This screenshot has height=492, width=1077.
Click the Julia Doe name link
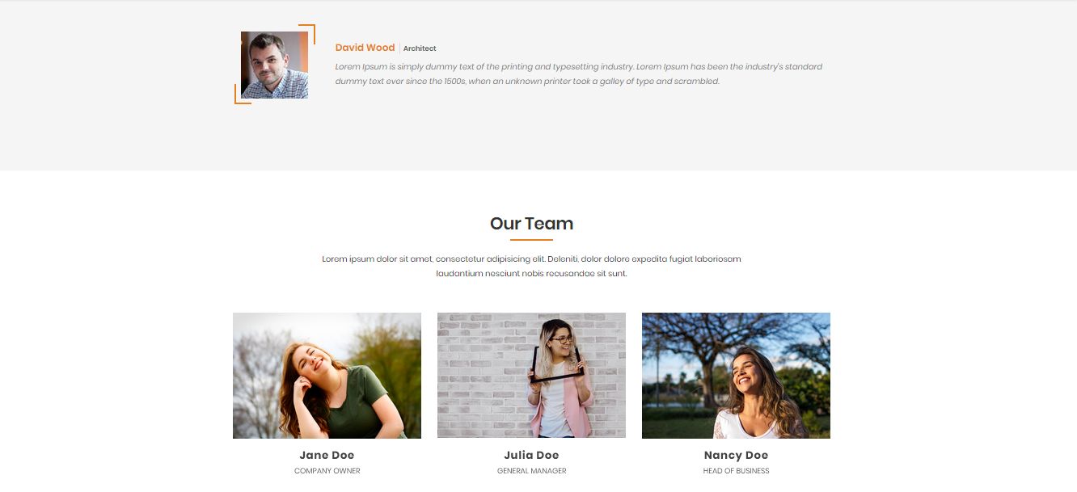531,455
